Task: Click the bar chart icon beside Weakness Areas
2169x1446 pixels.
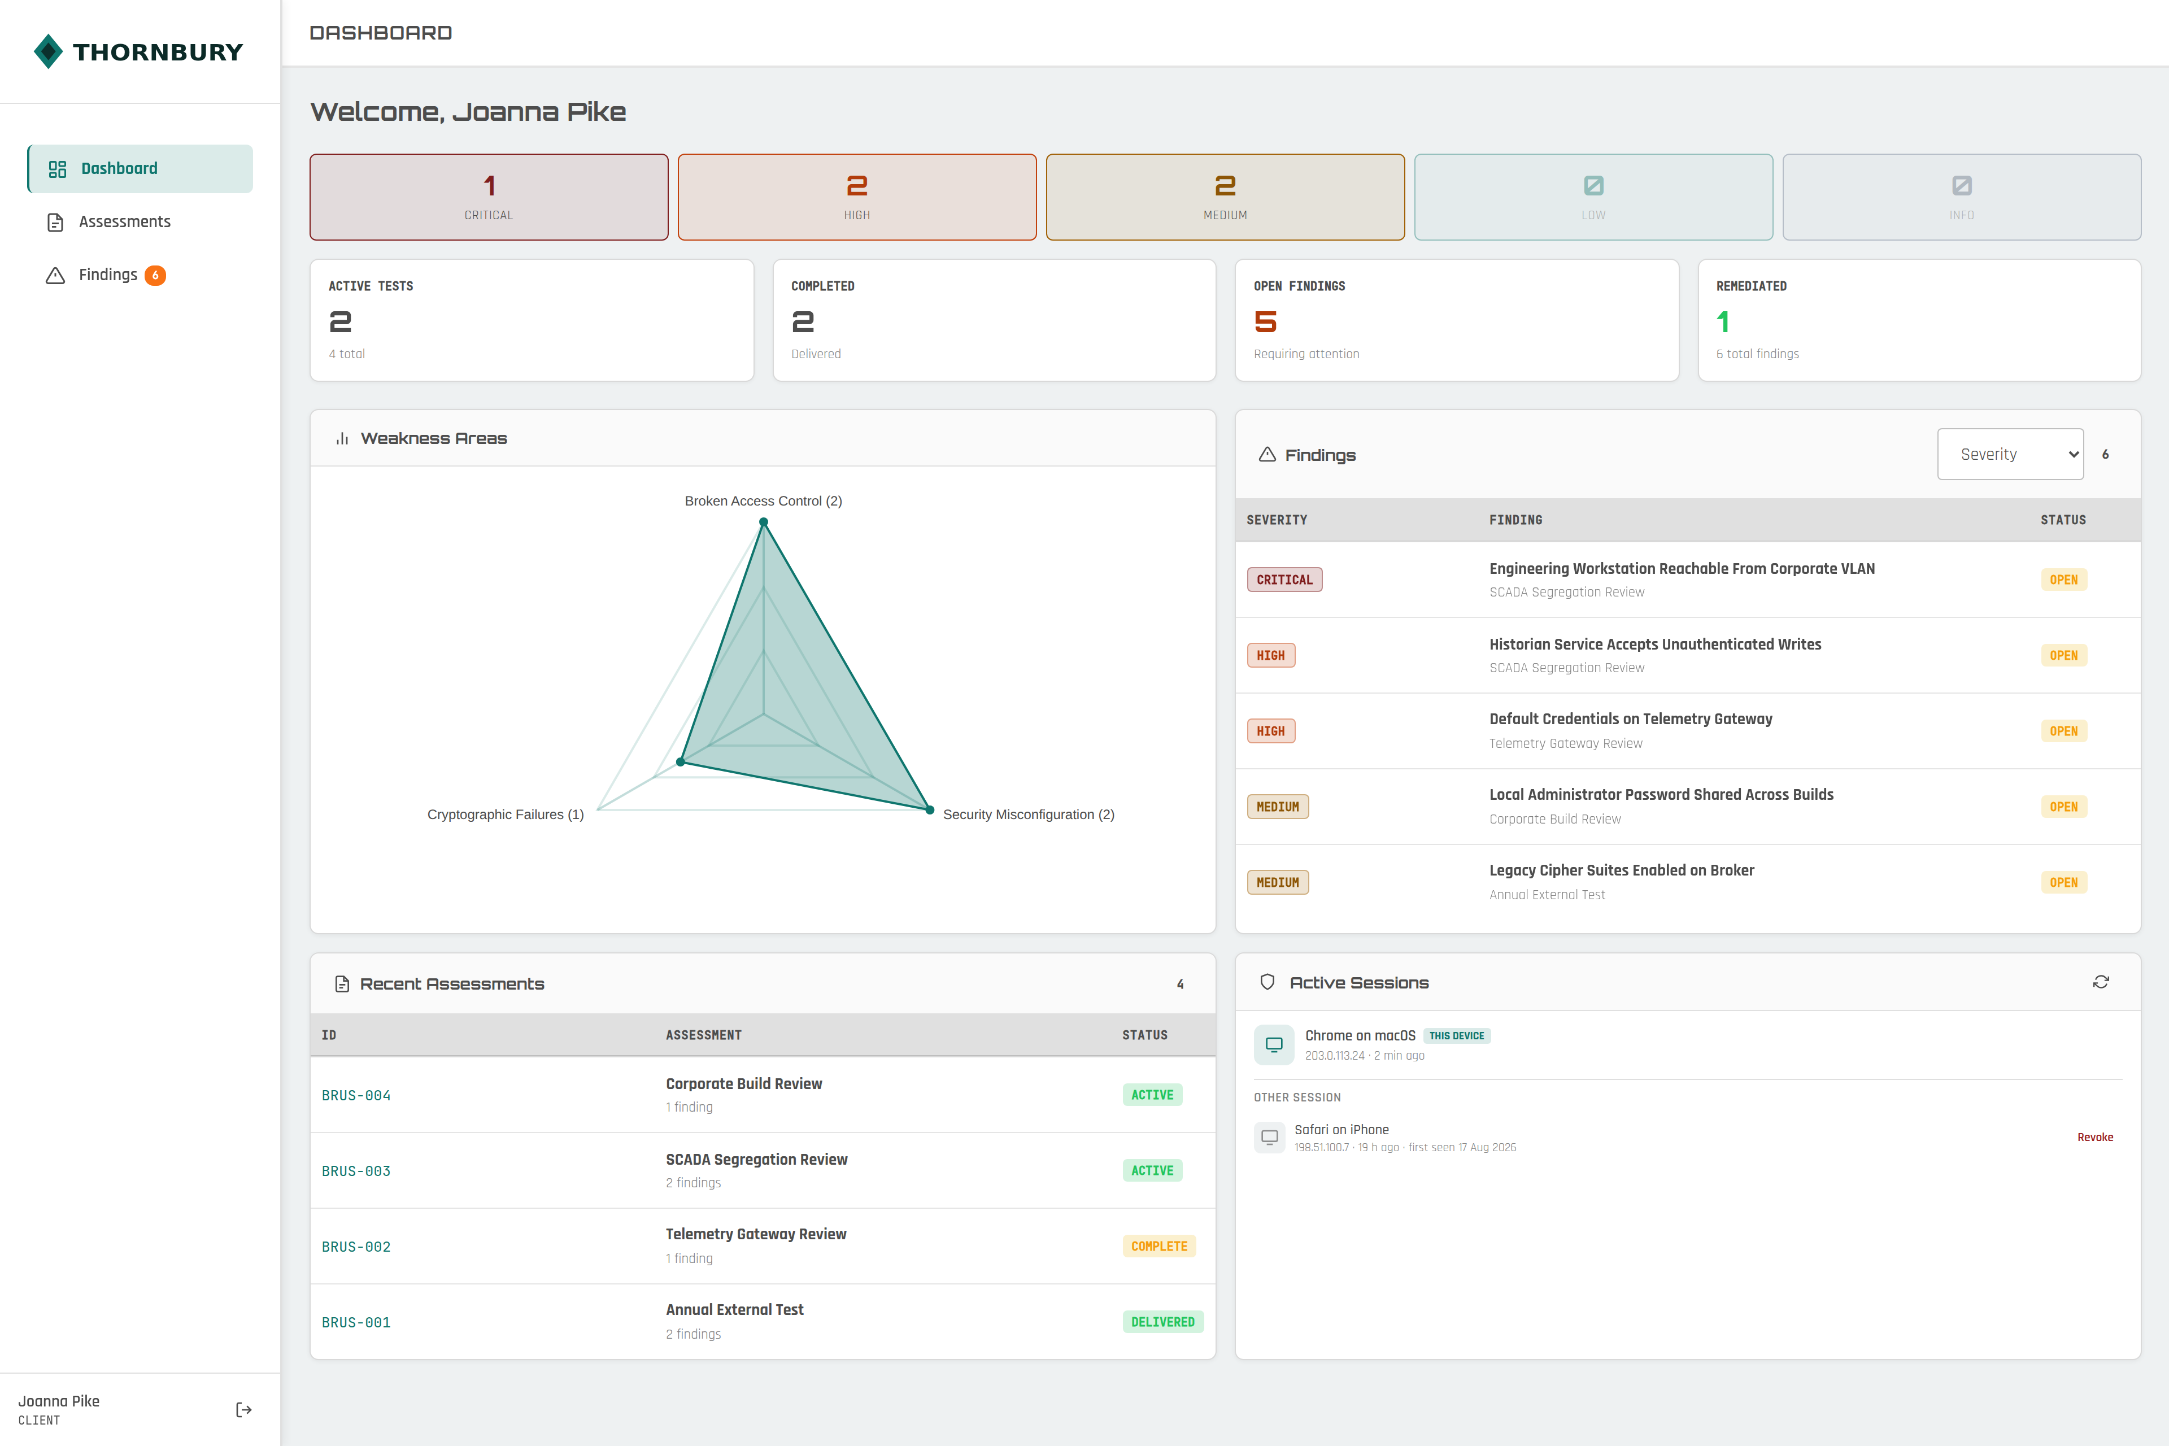Action: coord(342,438)
